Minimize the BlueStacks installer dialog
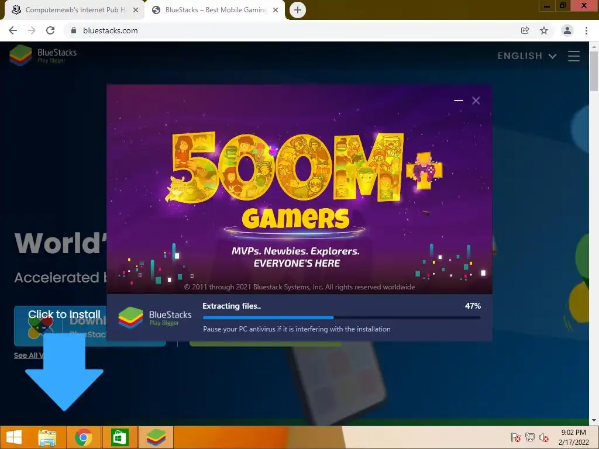599x449 pixels. click(x=459, y=101)
